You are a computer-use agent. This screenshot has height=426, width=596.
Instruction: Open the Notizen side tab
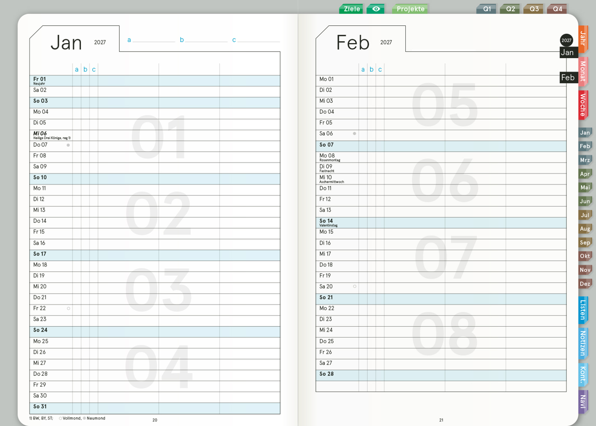point(583,343)
